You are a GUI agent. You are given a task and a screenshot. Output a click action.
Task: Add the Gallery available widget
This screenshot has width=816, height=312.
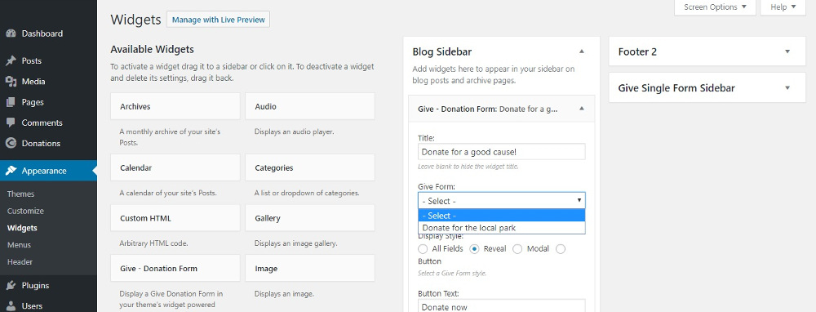pos(310,218)
